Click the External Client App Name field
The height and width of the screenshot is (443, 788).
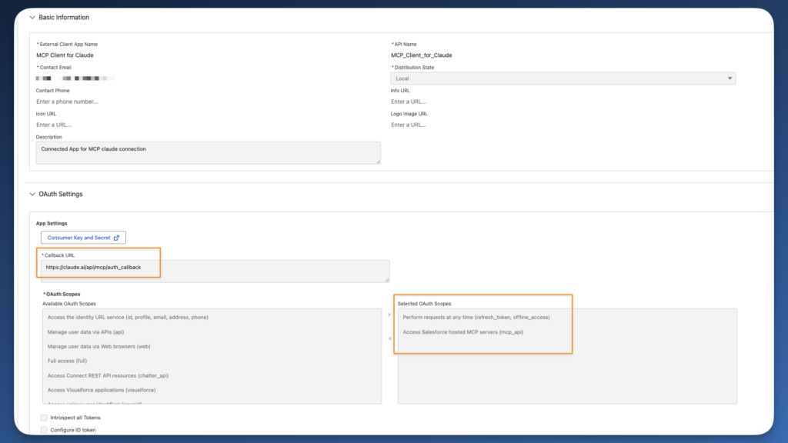(x=65, y=55)
